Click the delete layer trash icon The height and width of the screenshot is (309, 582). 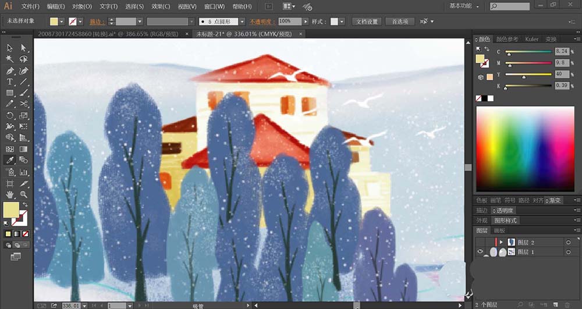pos(567,304)
